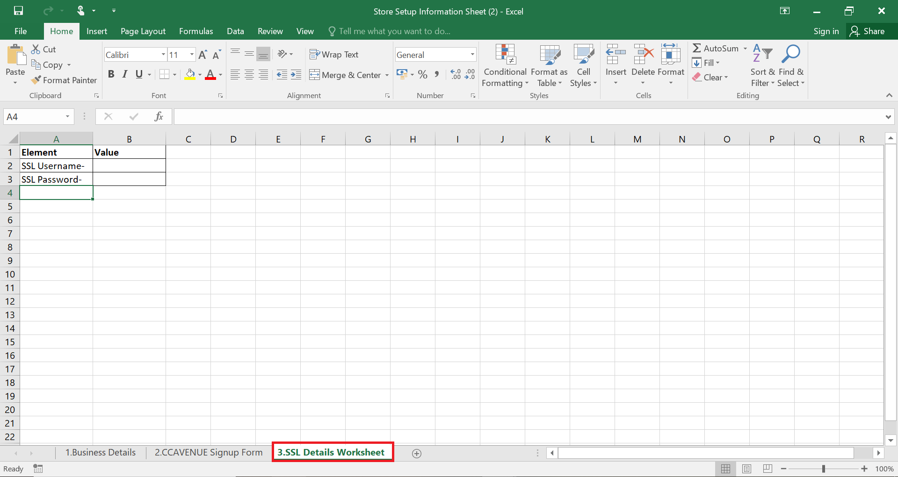This screenshot has height=477, width=898.
Task: Open the Number Format dropdown
Action: pyautogui.click(x=472, y=55)
